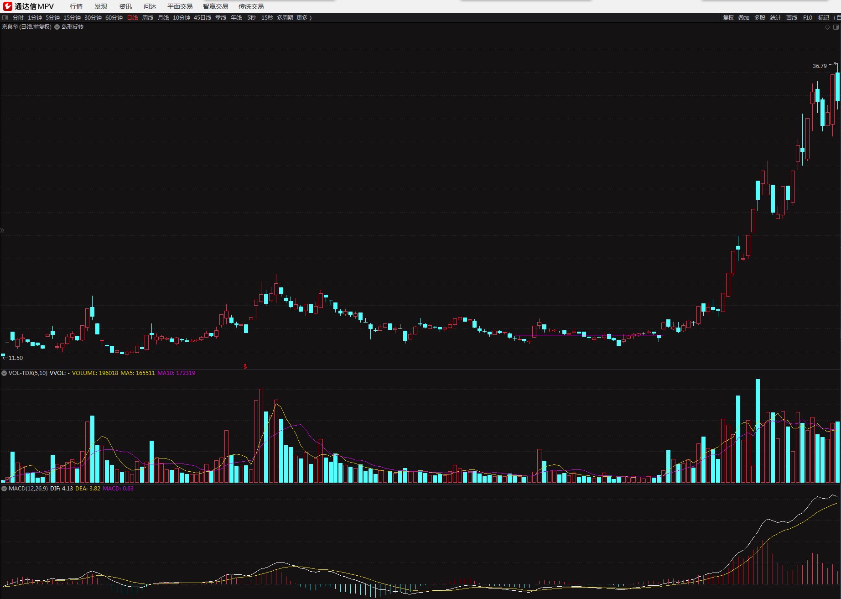Click the double-arrow expander on the left edge
Viewport: 841px width, 599px height.
2,230
